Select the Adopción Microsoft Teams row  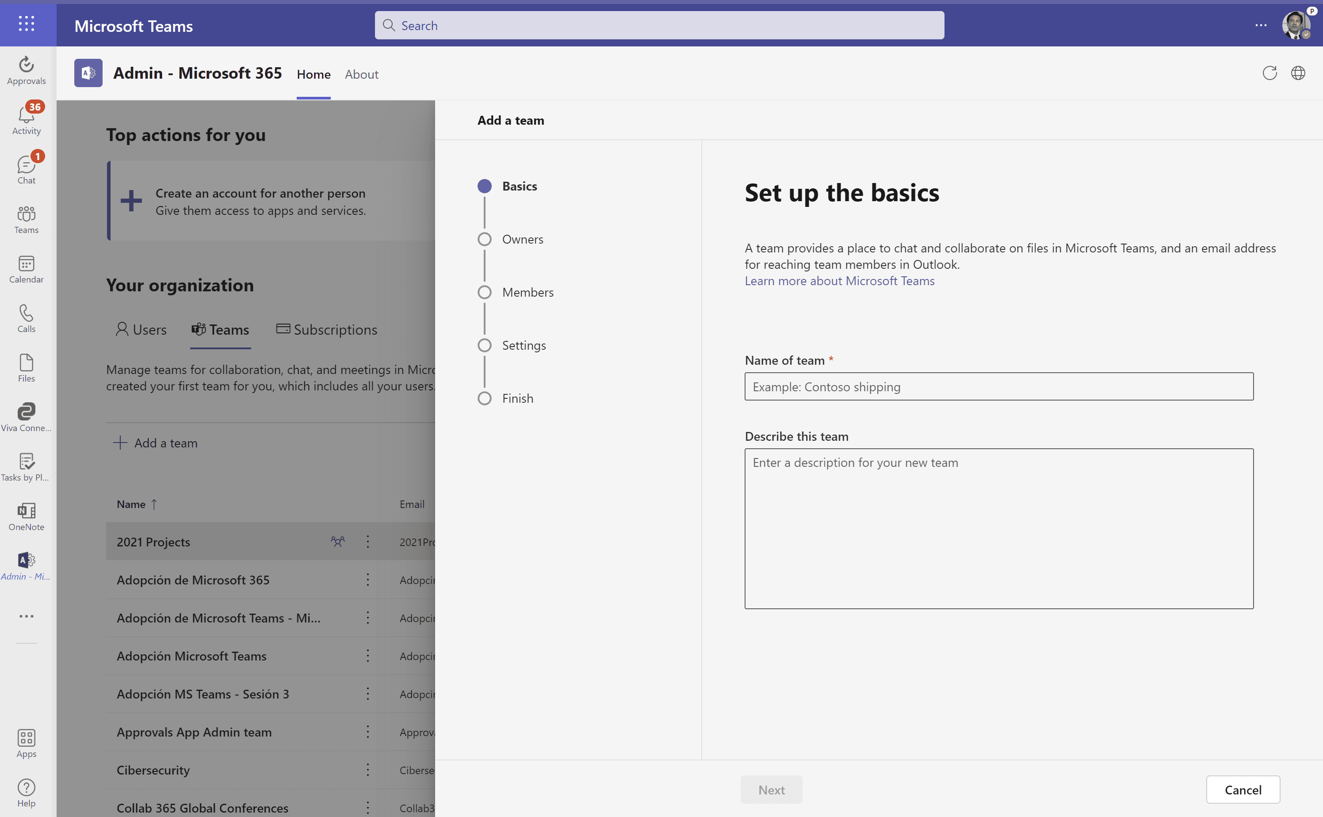pos(270,656)
